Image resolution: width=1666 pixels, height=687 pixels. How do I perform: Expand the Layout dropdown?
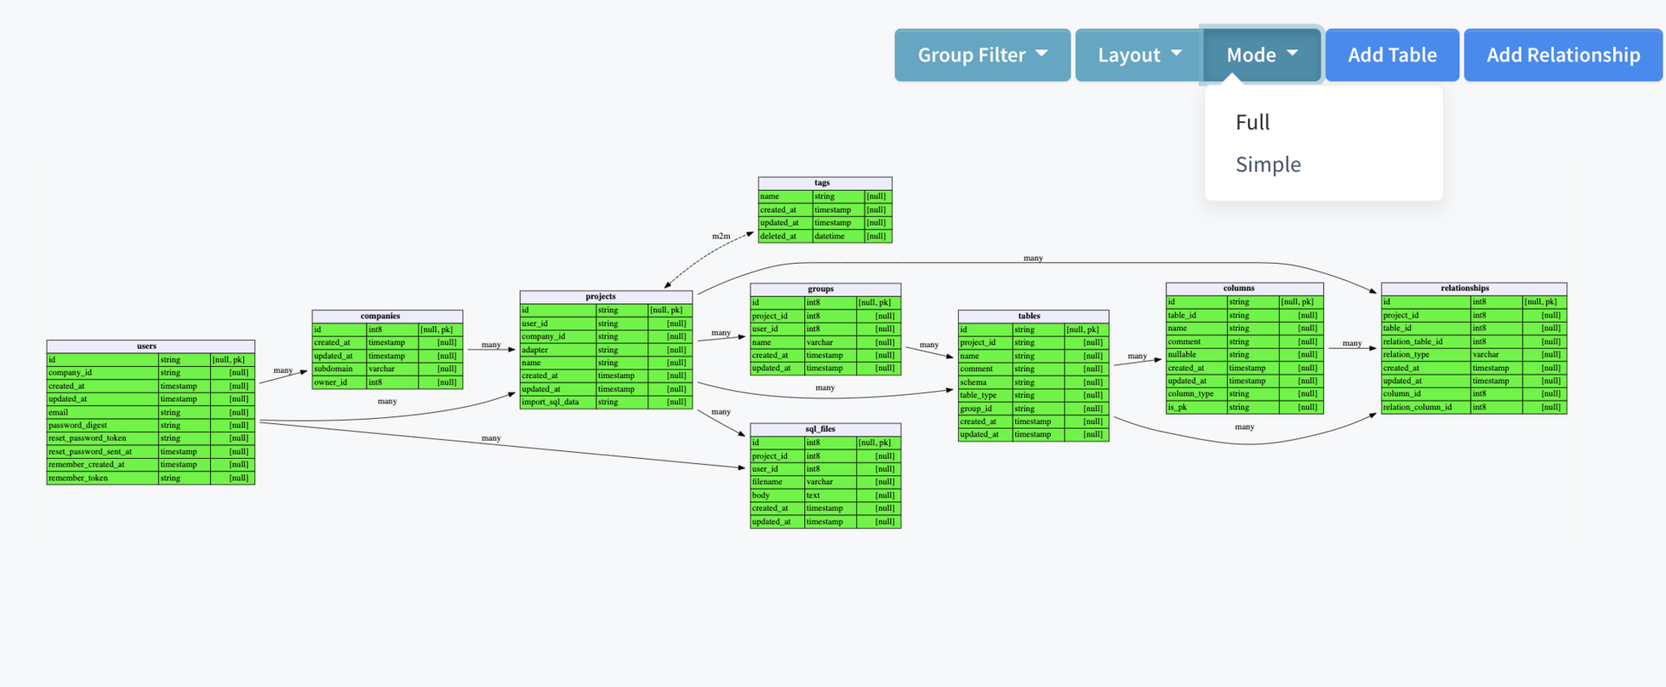[1138, 55]
